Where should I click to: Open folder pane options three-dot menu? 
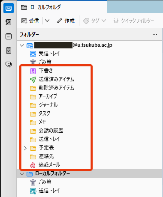[155, 34]
